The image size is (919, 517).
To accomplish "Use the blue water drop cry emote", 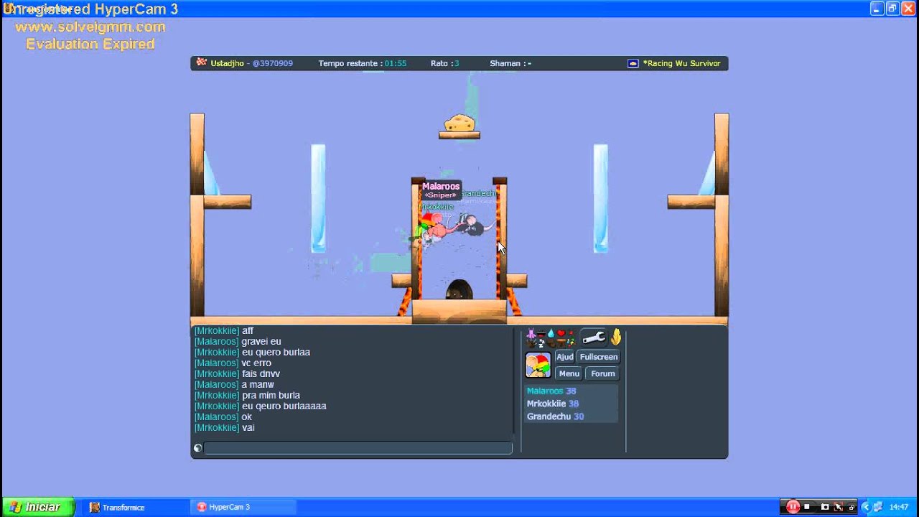I will pos(551,333).
